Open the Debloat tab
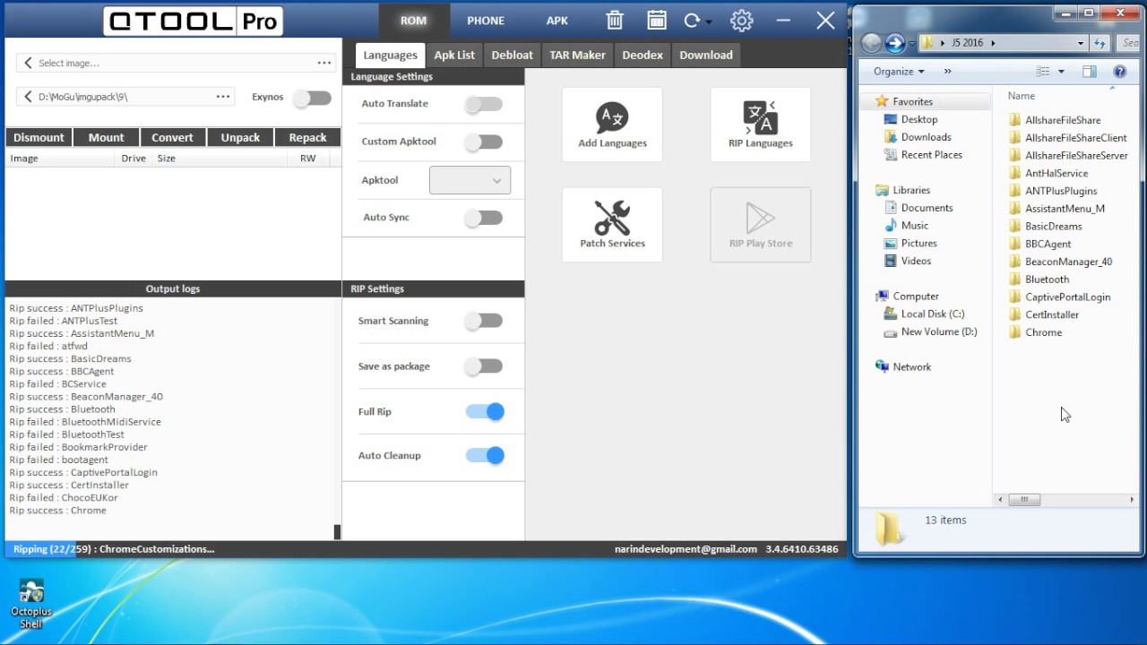The width and height of the screenshot is (1147, 645). pos(512,56)
